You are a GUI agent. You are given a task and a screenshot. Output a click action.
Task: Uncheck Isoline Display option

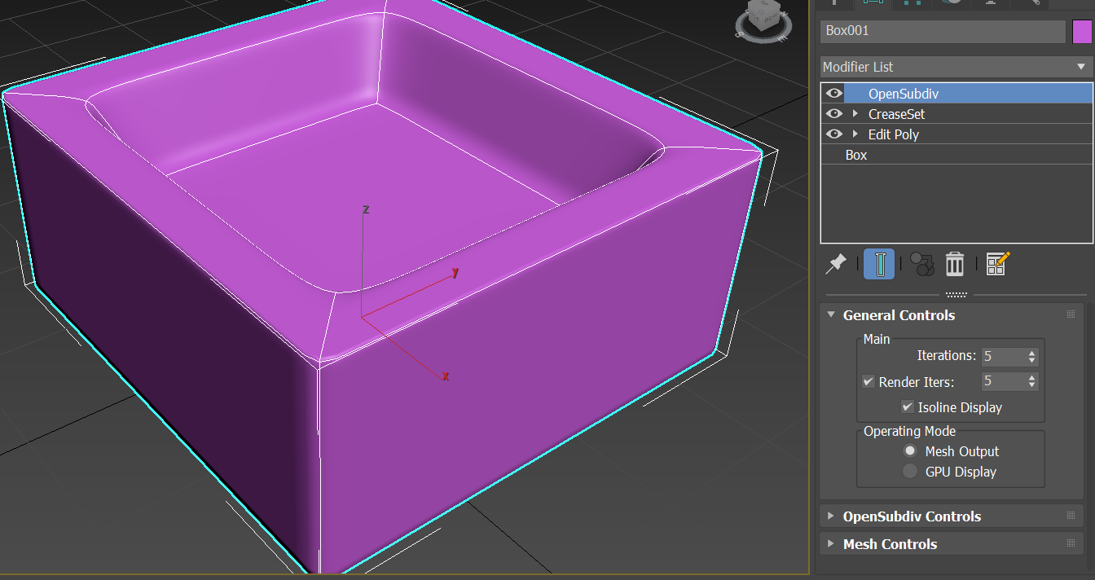pyautogui.click(x=907, y=407)
